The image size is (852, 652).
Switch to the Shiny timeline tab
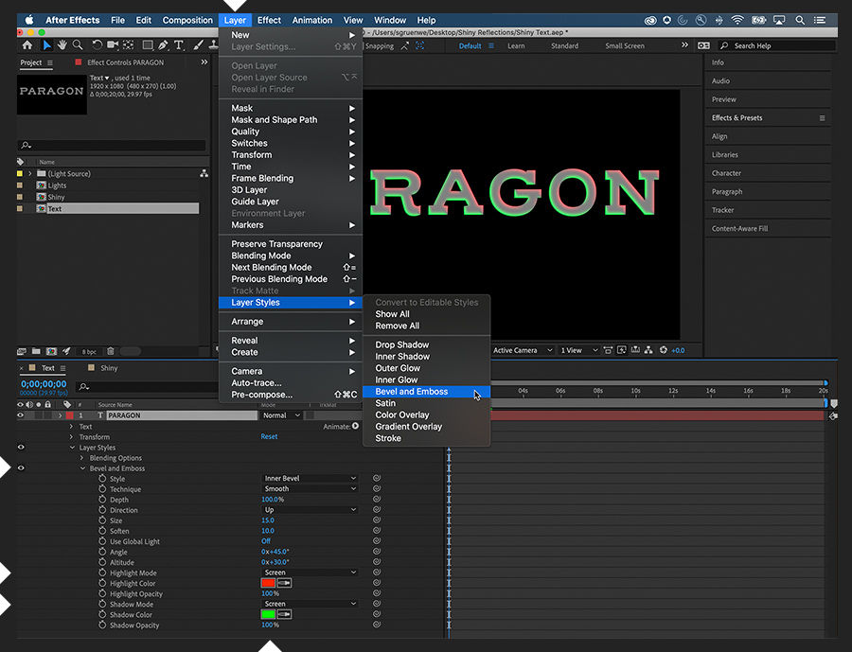[108, 368]
